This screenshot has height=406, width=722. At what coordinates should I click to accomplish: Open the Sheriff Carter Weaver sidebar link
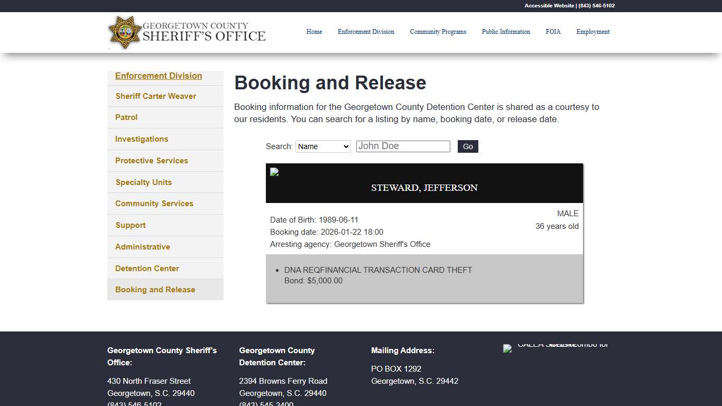pos(155,96)
